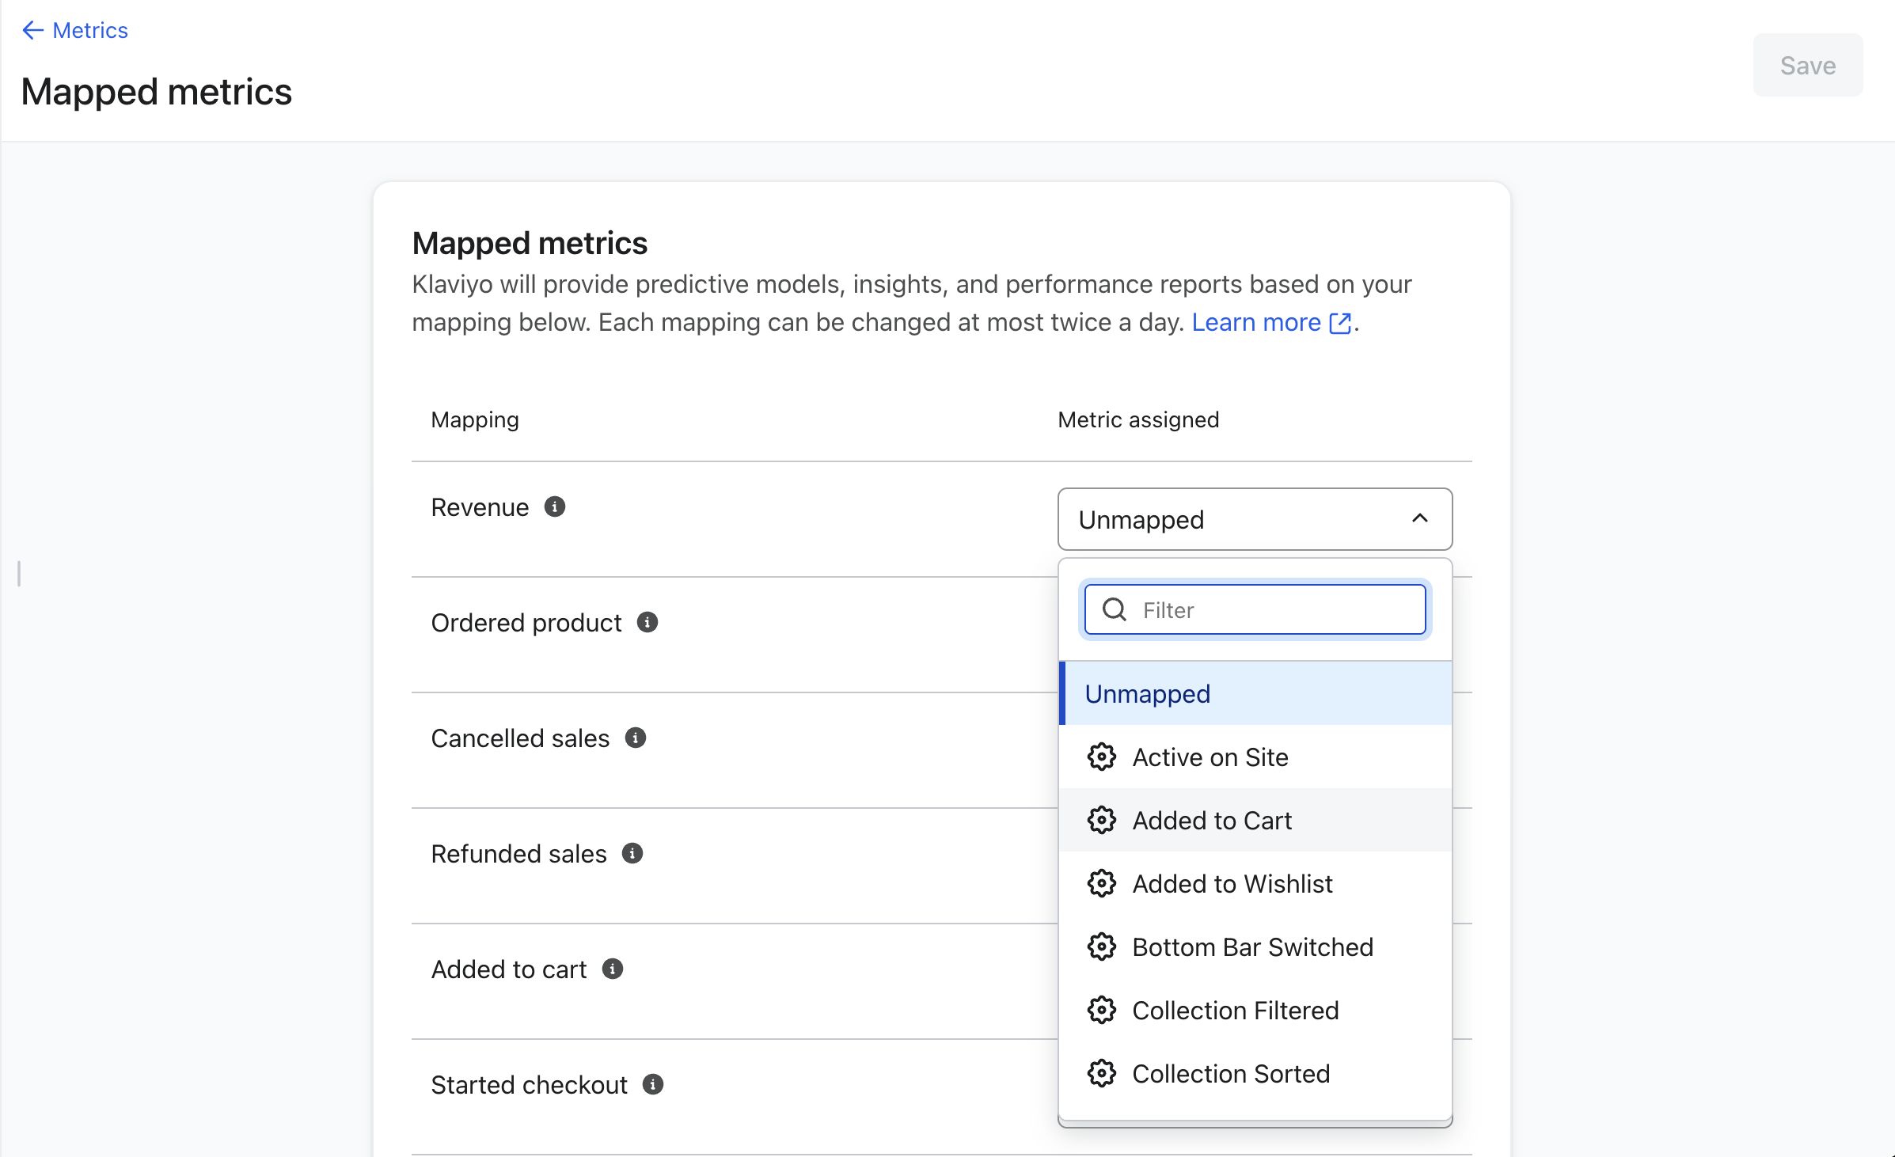Open the Learn more link

point(1256,323)
